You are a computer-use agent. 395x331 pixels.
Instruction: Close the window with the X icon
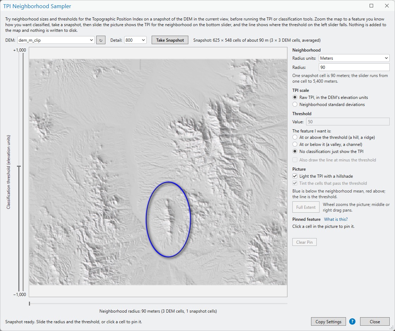[x=387, y=6]
